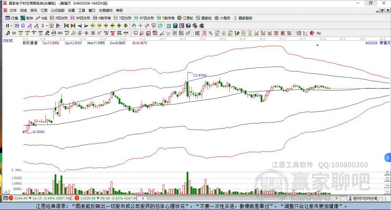Screen dimensions: 391x210
Task: Click the 8.3000 low price marker
Action: click(39, 132)
